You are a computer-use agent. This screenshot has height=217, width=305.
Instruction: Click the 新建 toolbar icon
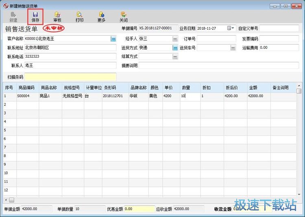pos(13,17)
